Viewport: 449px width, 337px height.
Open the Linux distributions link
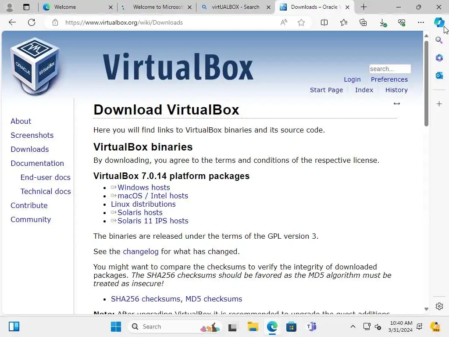pyautogui.click(x=143, y=204)
